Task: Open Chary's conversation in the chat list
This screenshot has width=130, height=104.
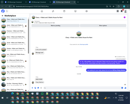Action: click(14, 20)
